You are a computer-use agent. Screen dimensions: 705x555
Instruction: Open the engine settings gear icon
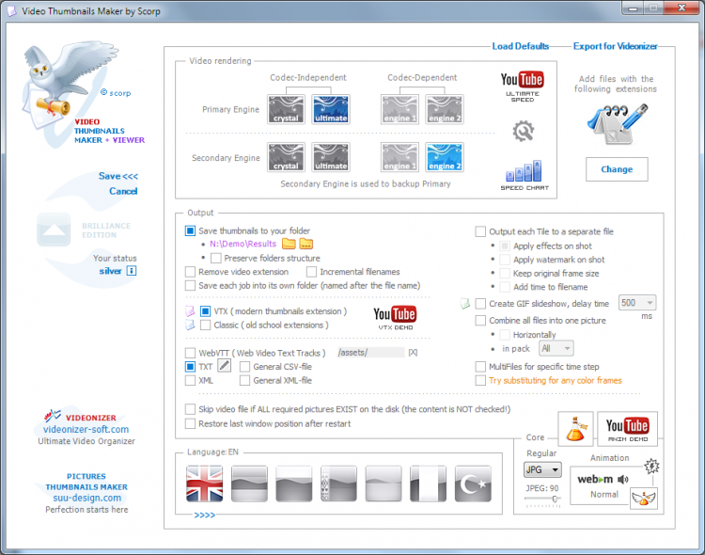click(524, 131)
